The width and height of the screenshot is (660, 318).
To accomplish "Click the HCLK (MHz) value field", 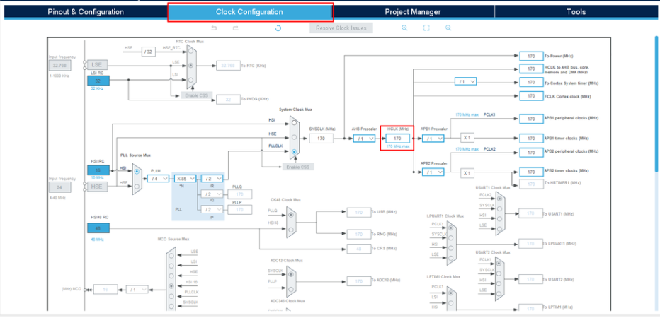I will 397,139.
